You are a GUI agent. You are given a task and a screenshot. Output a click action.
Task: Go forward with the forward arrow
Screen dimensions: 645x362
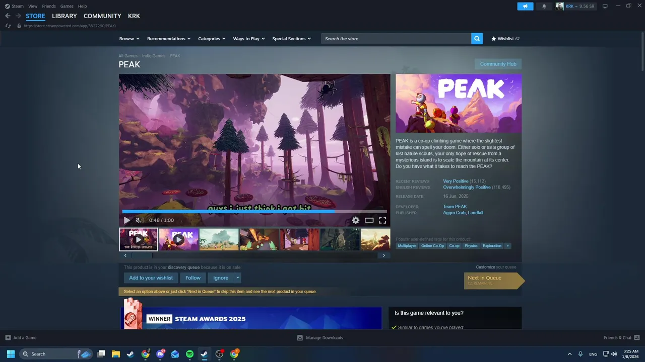tap(18, 16)
